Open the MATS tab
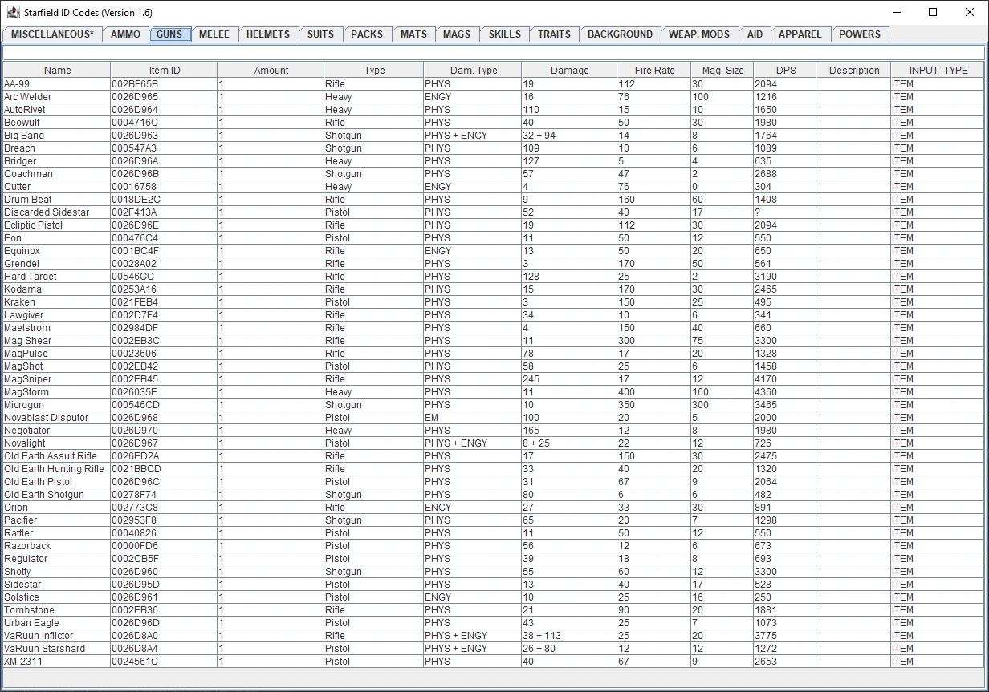 pyautogui.click(x=413, y=34)
